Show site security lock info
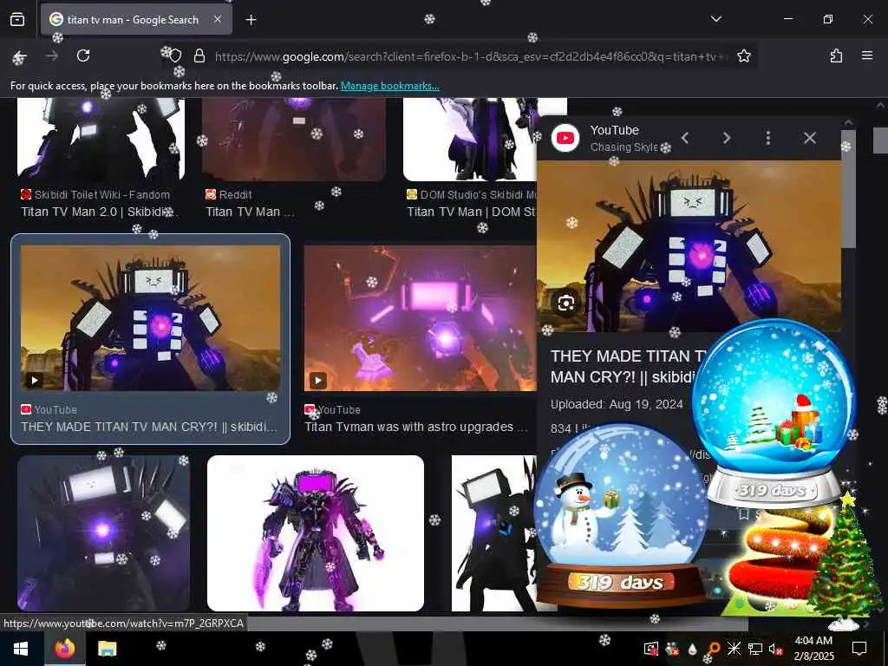This screenshot has height=666, width=888. pos(199,55)
